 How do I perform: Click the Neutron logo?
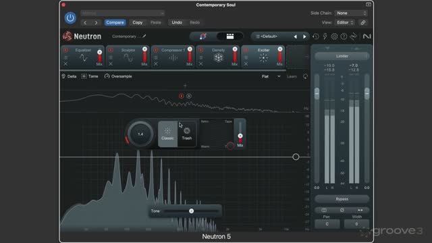click(82, 36)
